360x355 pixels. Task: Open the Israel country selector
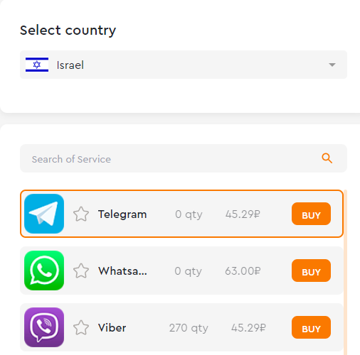coord(184,65)
